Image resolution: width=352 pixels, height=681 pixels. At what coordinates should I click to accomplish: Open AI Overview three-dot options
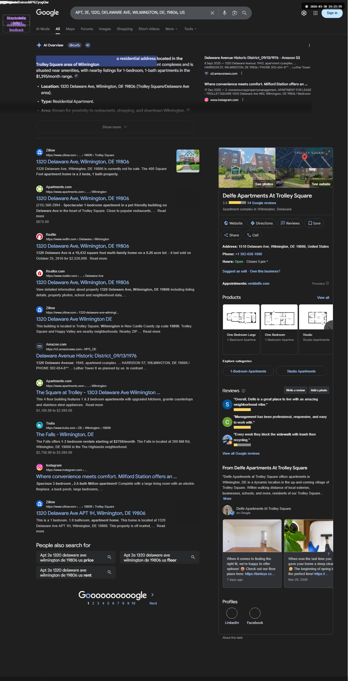pyautogui.click(x=309, y=45)
